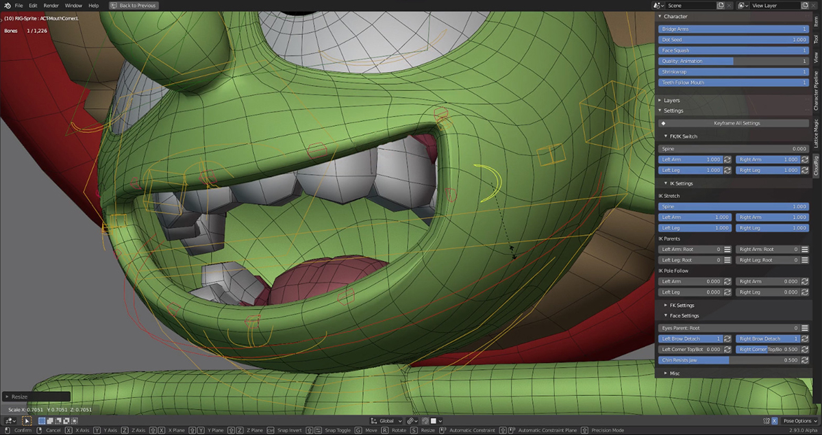Open the Eyes Parent Root menu icon

(x=804, y=328)
